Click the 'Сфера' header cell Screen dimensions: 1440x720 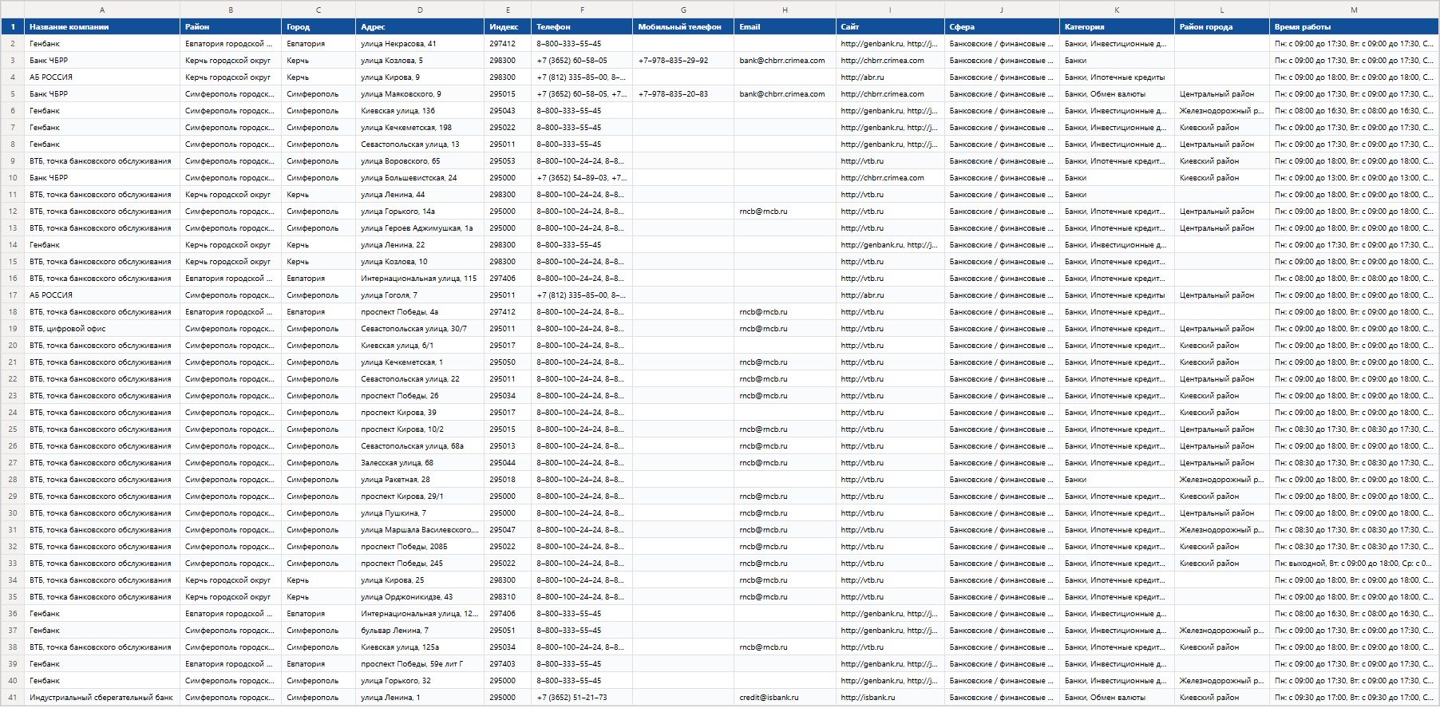coord(1002,27)
